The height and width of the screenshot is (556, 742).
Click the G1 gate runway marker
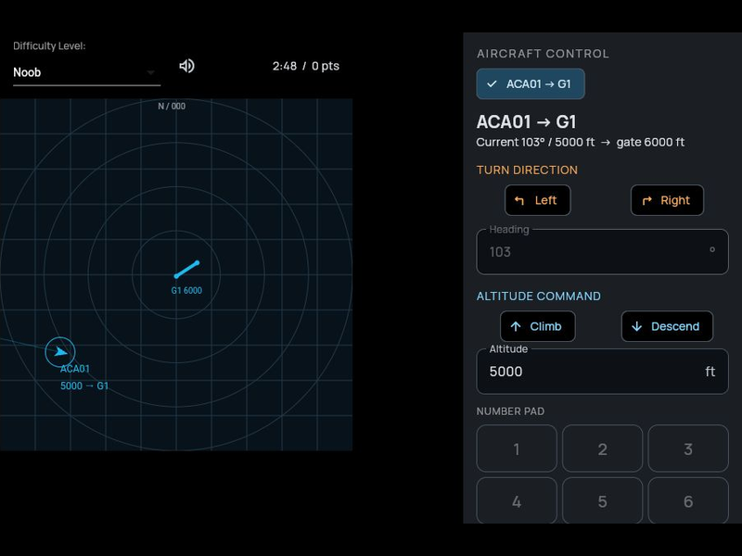click(x=186, y=269)
